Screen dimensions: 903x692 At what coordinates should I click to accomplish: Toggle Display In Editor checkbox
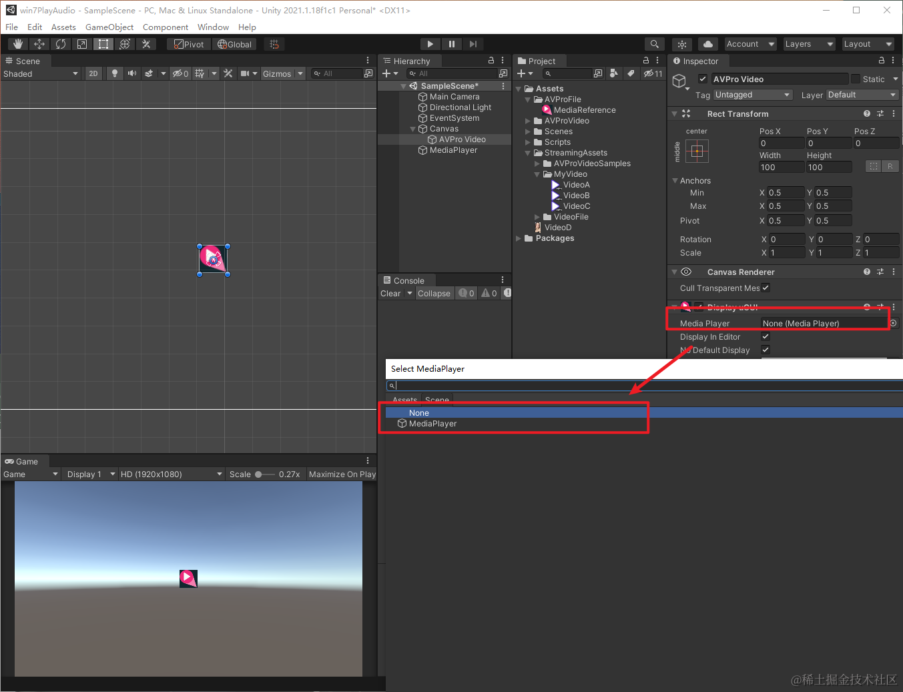(766, 336)
